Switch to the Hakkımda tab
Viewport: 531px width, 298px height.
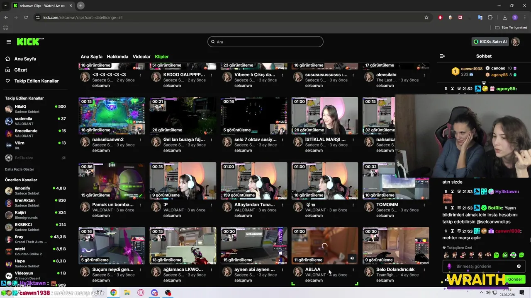click(x=117, y=57)
